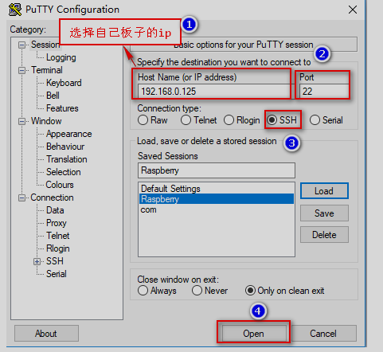Open the Appearance settings category

click(x=69, y=134)
